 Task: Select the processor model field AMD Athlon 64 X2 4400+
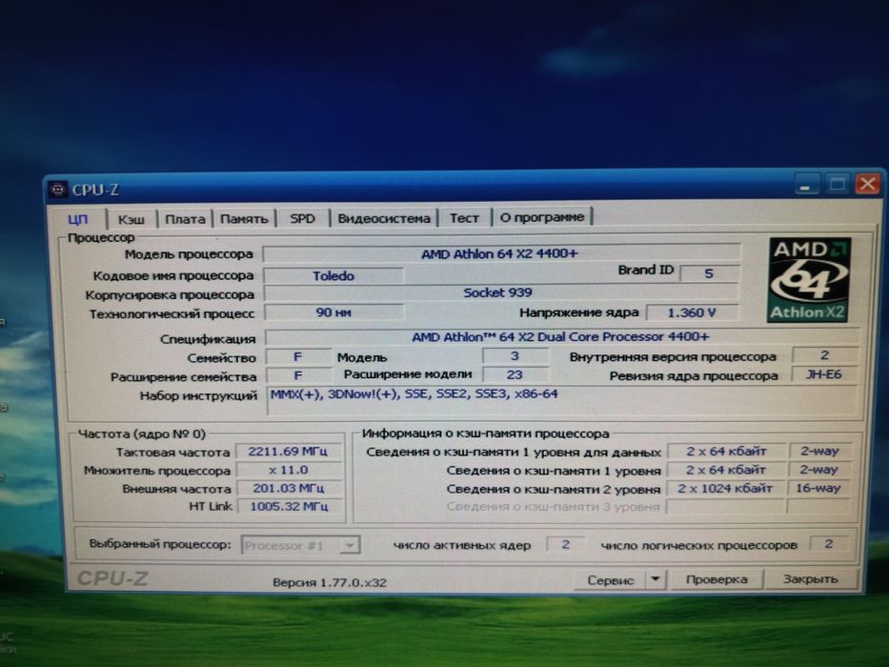(502, 253)
